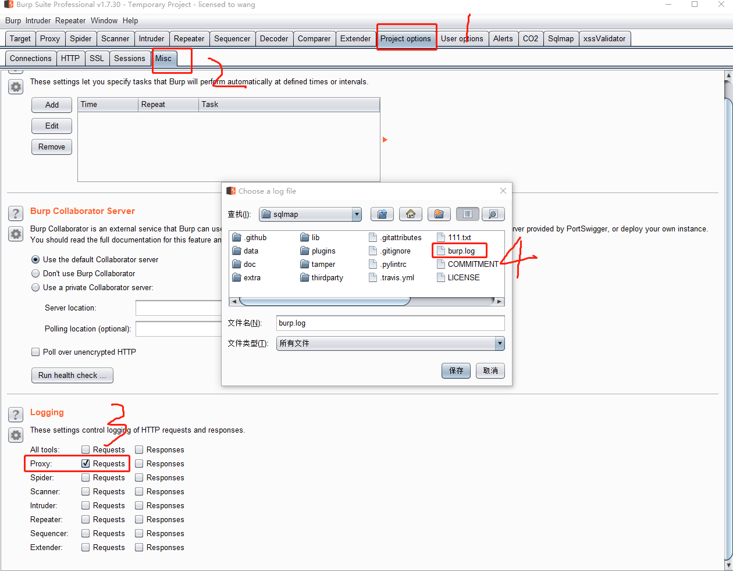733x571 pixels.
Task: Open the Help menu
Action: tap(130, 20)
